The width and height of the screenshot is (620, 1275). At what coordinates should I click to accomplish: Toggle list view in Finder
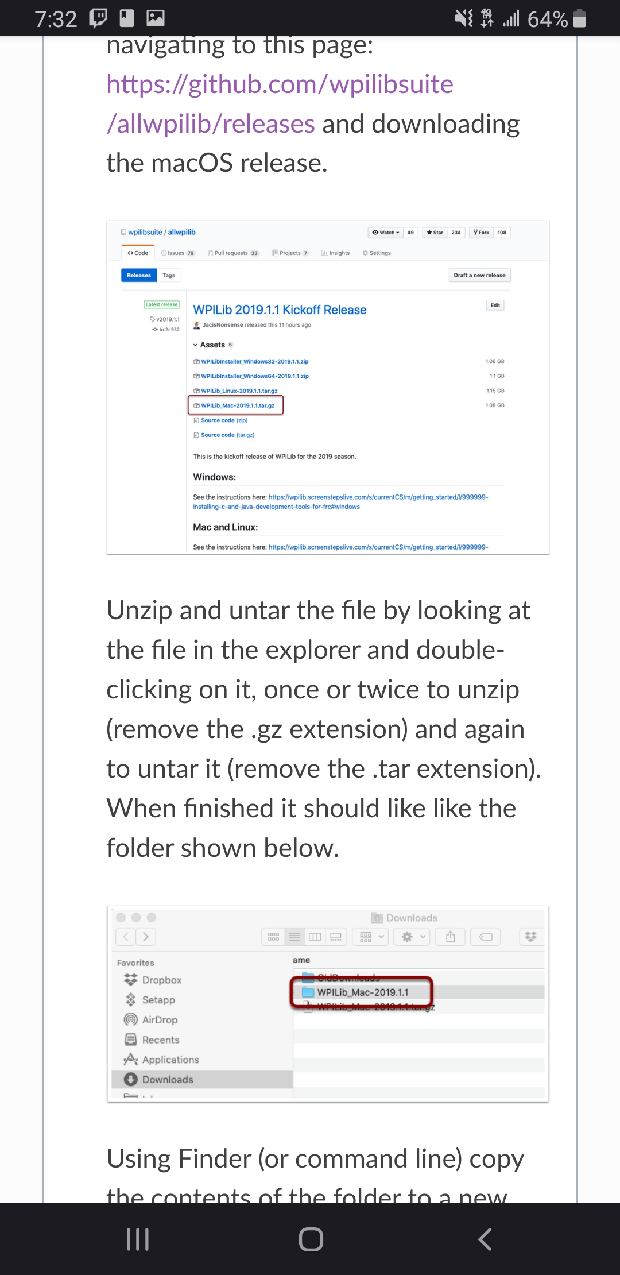tap(294, 937)
